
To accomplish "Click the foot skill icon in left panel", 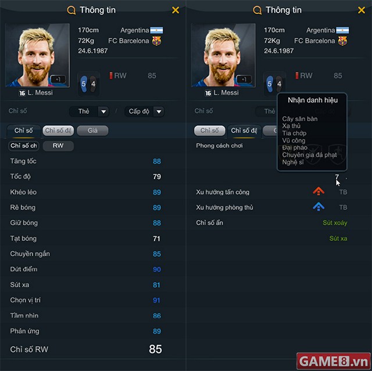I will (x=88, y=84).
